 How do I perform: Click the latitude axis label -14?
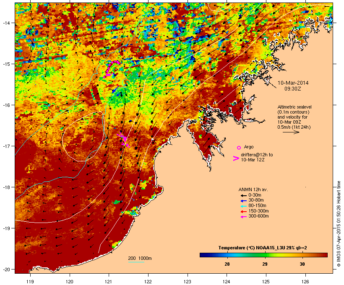(6, 23)
